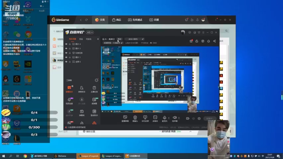Click the 修改 button next to the room title
This screenshot has height=159, width=283.
tap(120, 39)
